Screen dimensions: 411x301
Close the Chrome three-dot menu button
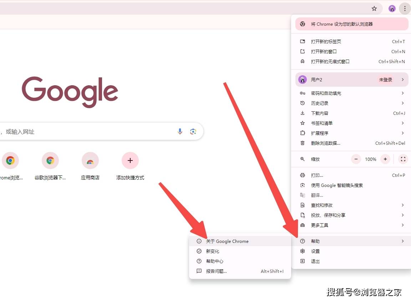(x=405, y=9)
